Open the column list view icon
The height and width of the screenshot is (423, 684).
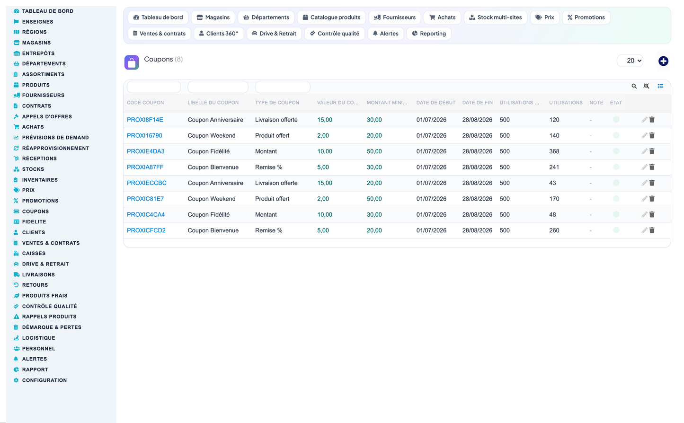pos(660,86)
